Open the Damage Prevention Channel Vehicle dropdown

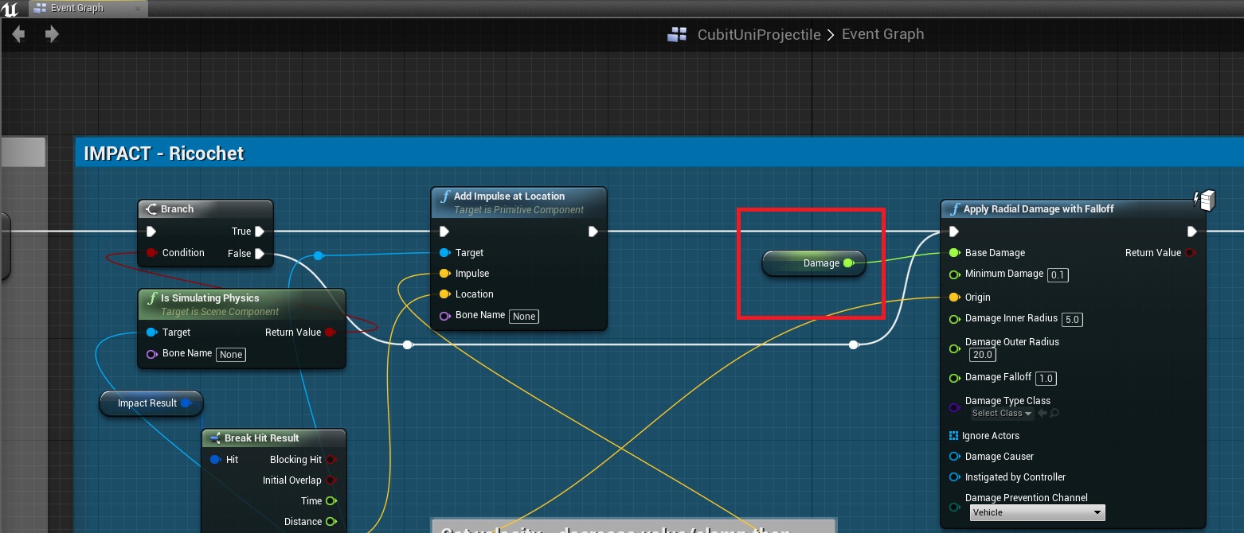click(x=1036, y=512)
